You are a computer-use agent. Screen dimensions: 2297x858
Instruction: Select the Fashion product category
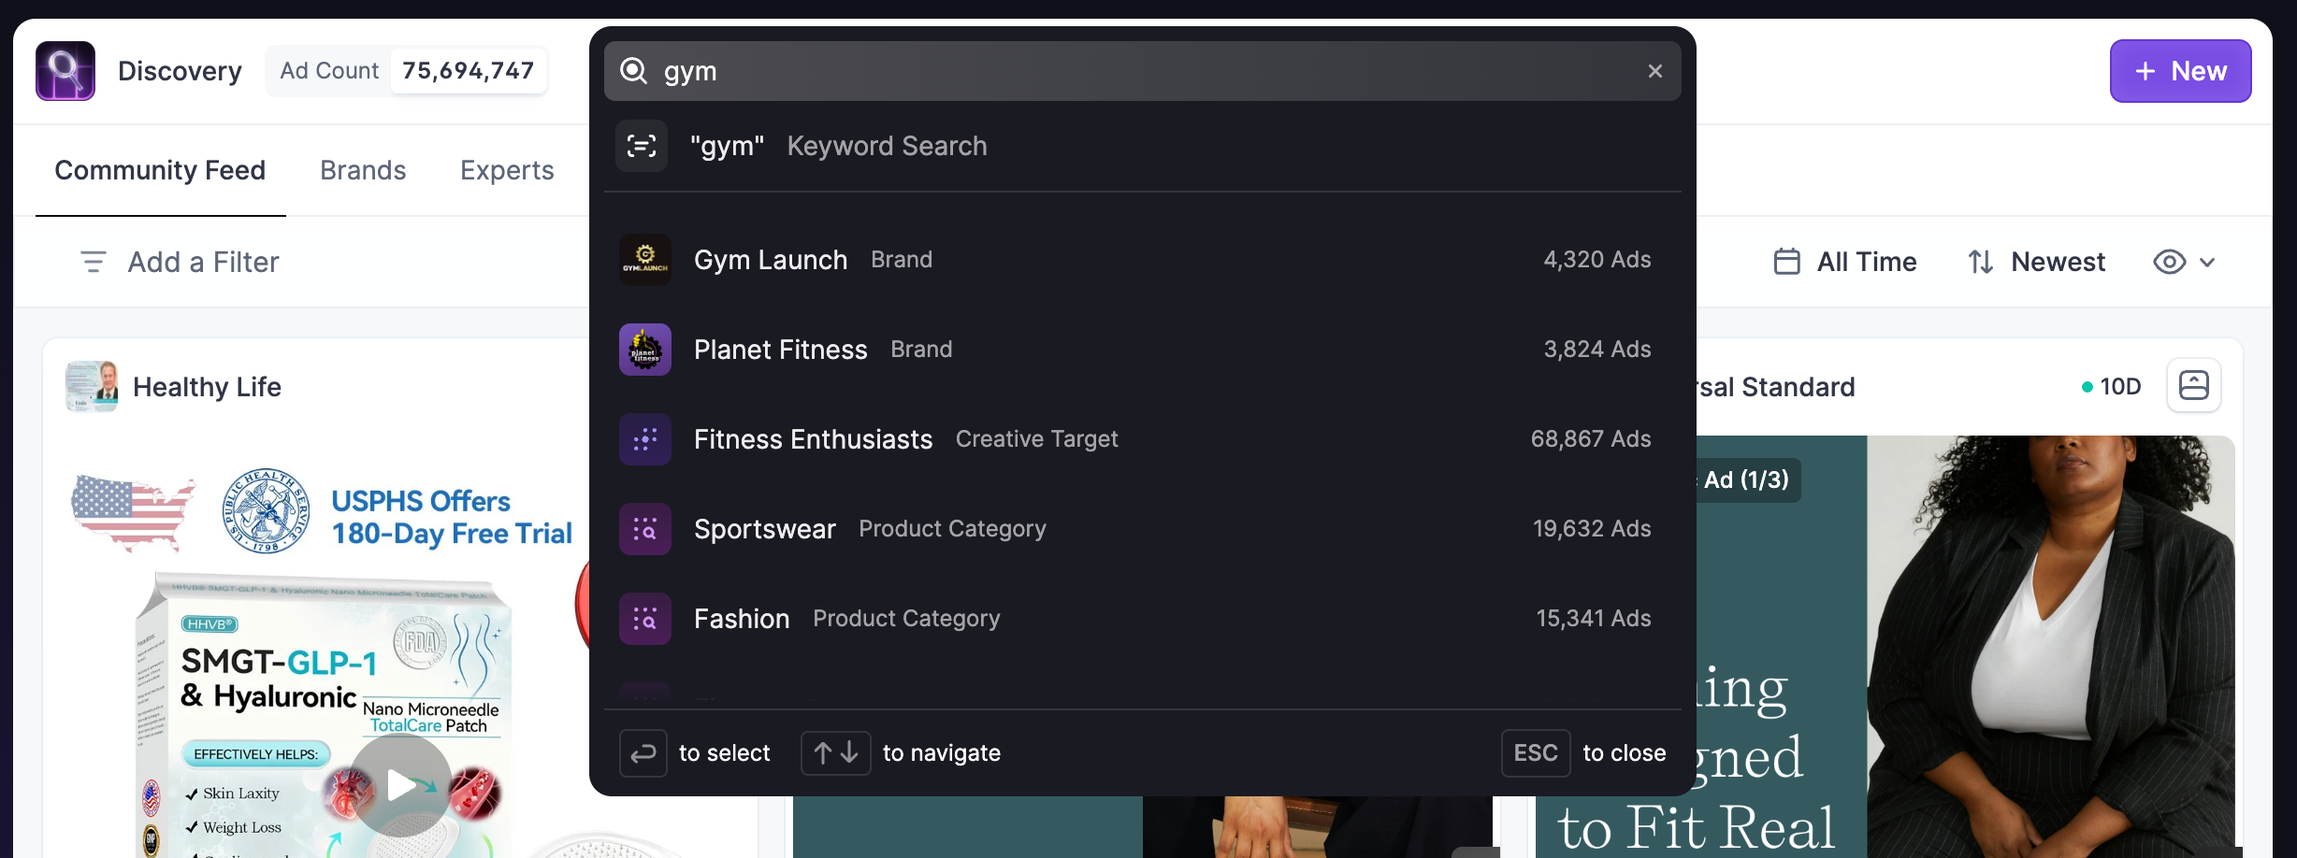(1143, 619)
